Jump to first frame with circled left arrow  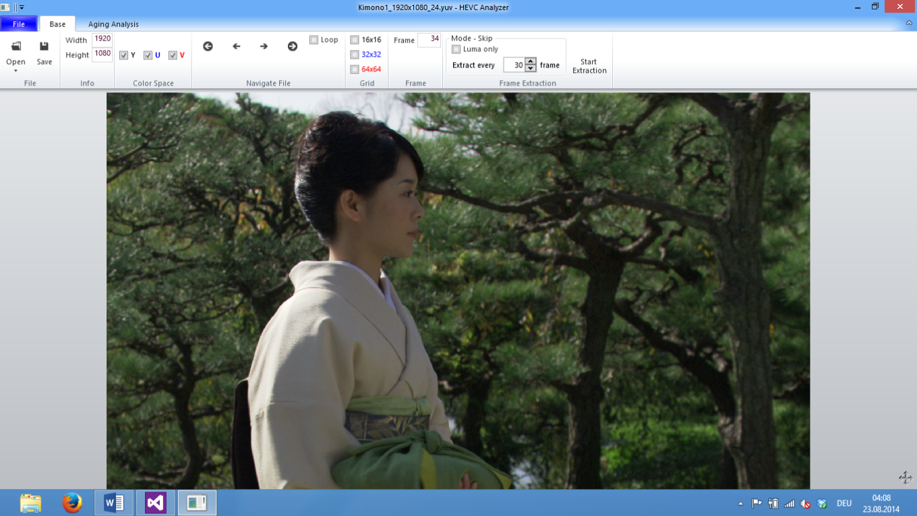click(208, 47)
